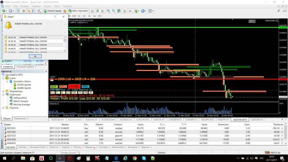
Task: Click the blue MM2 chart button
Action: pos(85,86)
